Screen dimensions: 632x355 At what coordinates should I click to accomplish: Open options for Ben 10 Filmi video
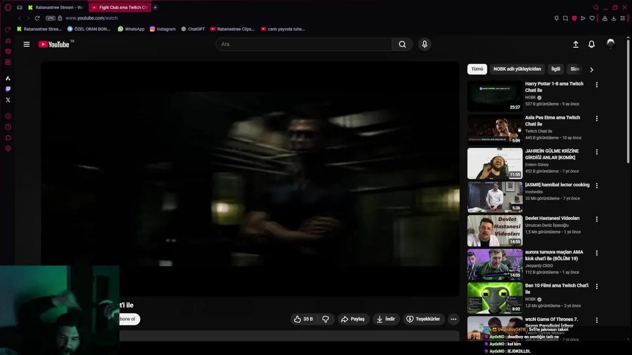[x=596, y=286]
